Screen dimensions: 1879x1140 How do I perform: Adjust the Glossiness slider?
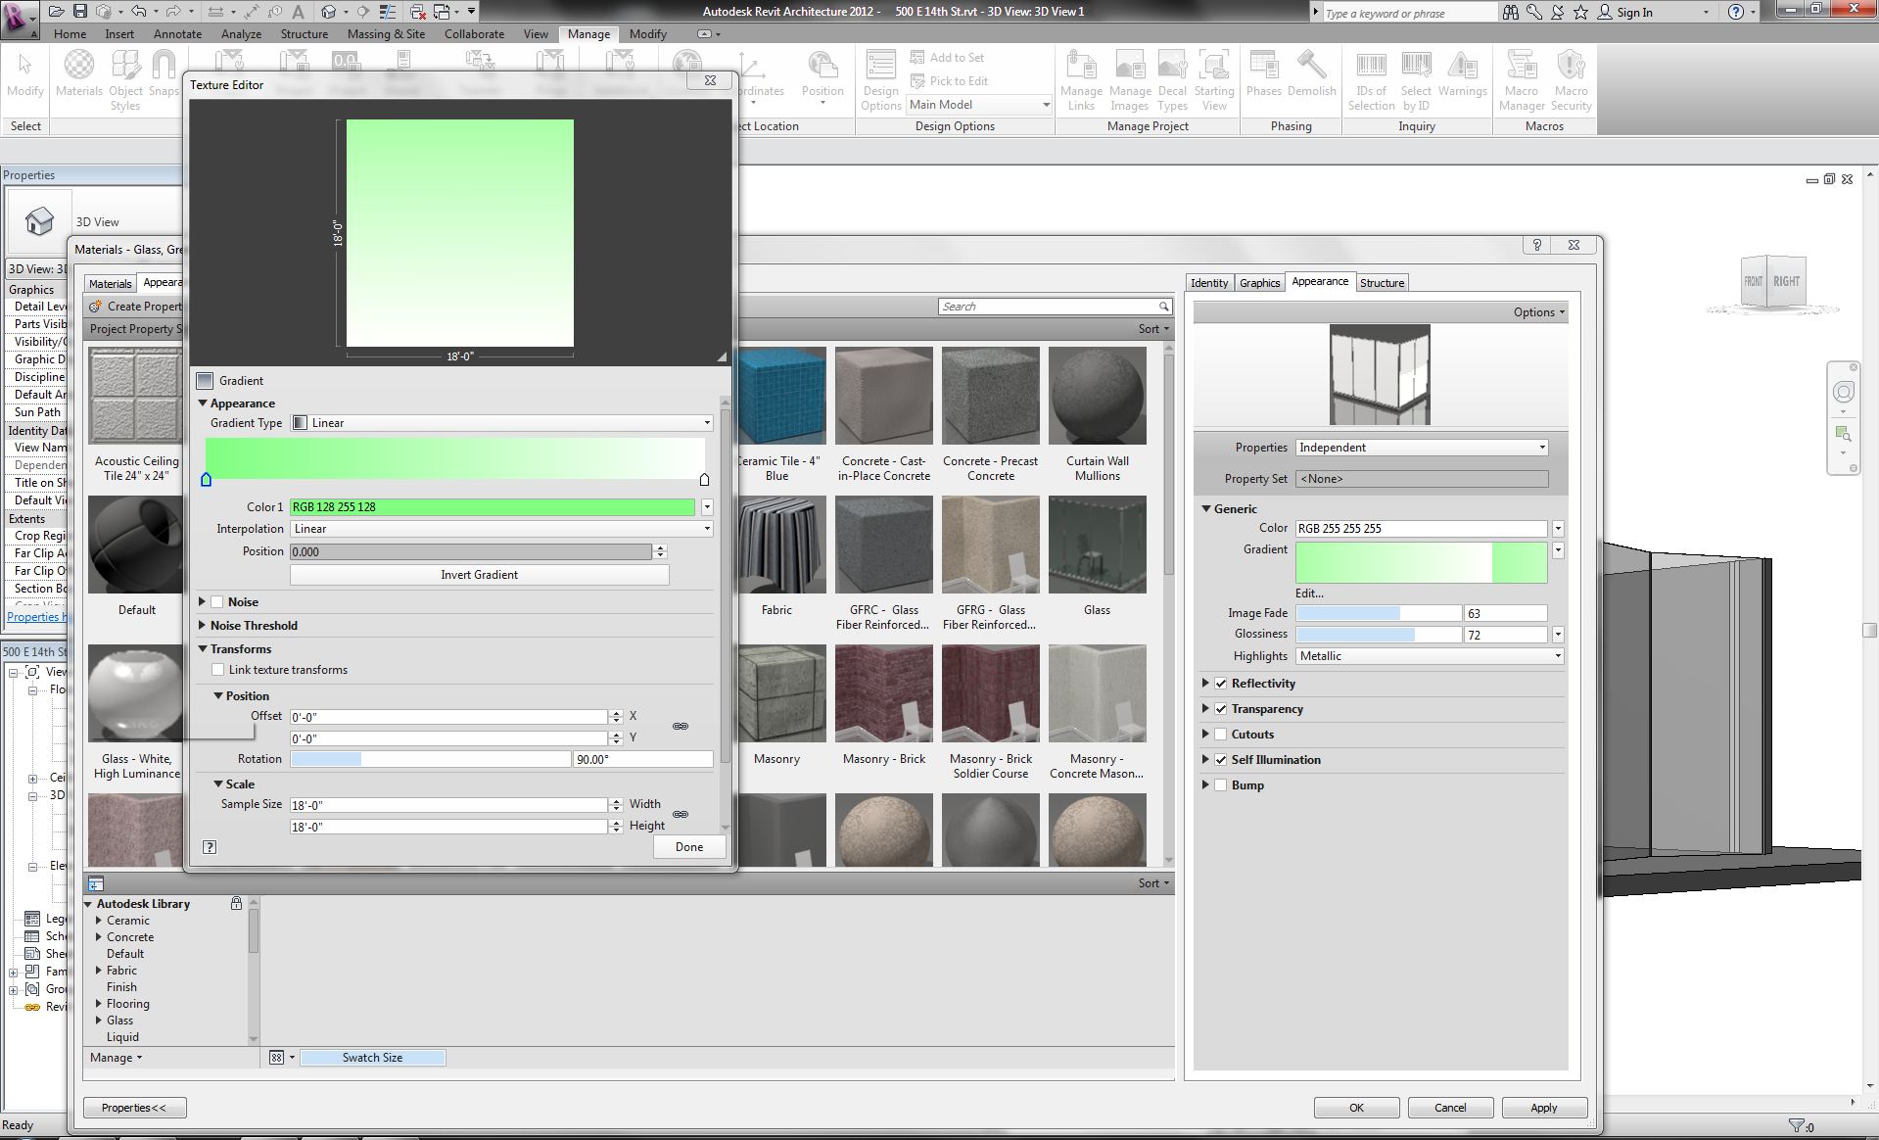tap(1378, 635)
